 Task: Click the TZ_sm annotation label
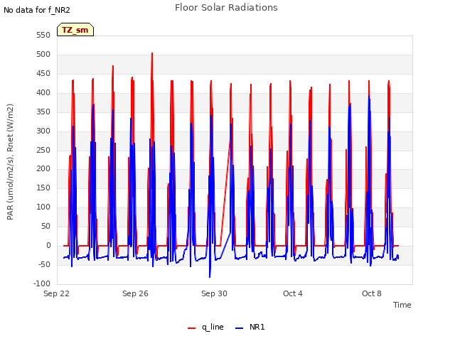point(75,30)
